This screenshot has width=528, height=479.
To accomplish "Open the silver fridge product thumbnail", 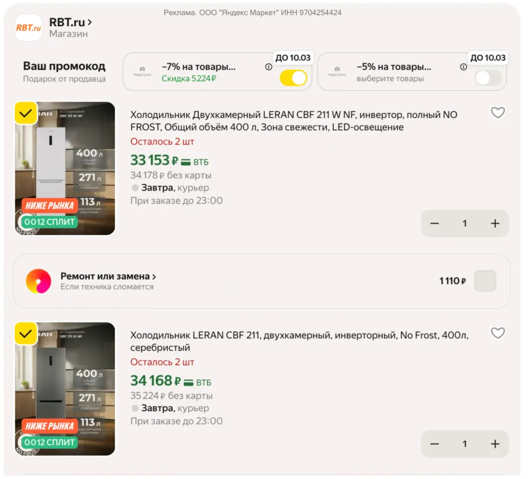I will coord(65,389).
